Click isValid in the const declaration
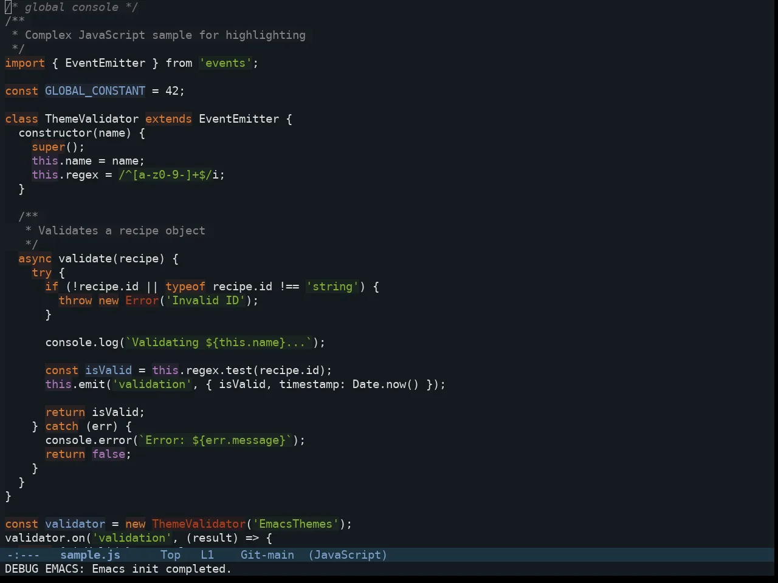778x583 pixels. tap(108, 370)
